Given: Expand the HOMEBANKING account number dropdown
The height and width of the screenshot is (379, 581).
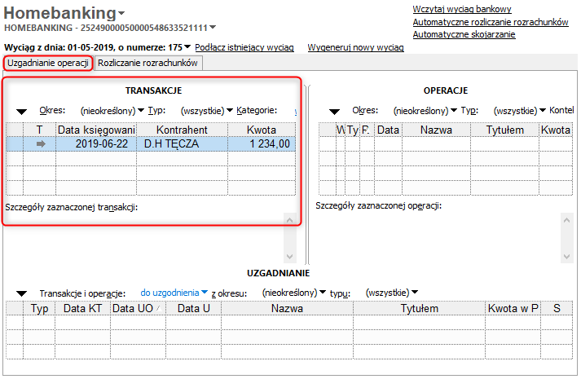Looking at the screenshot, I should click(x=213, y=28).
